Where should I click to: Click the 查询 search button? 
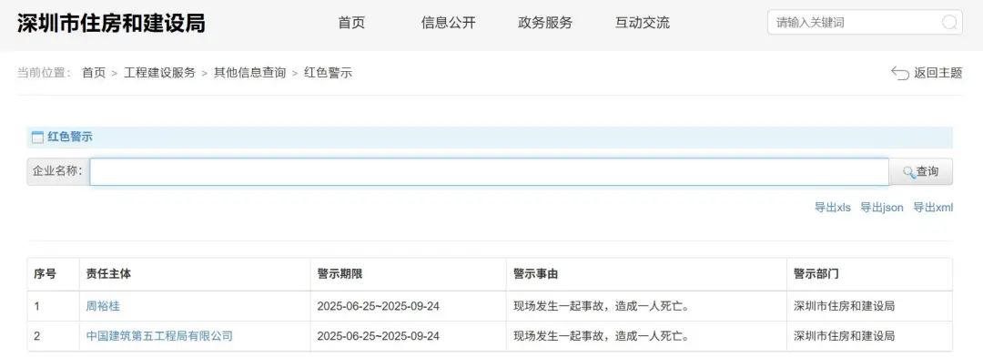(921, 172)
